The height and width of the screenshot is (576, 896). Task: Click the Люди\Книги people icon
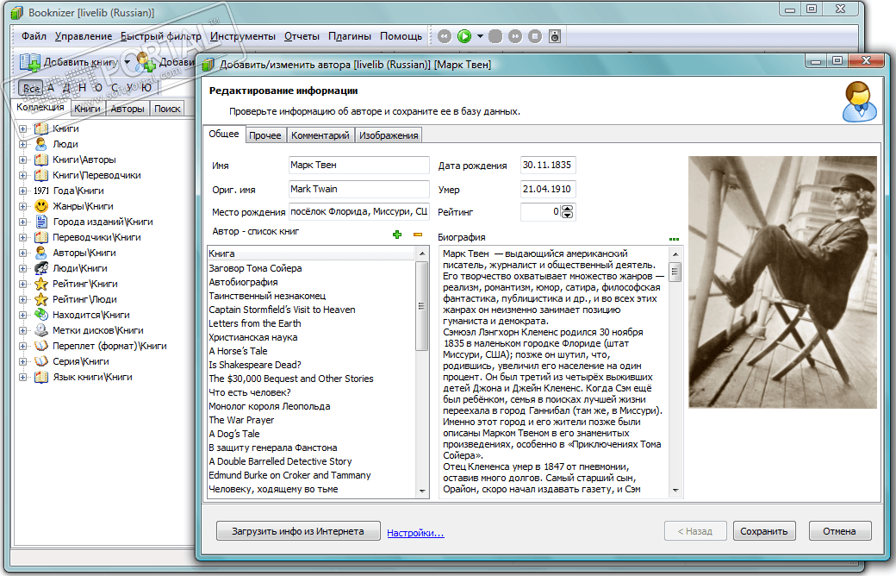click(x=41, y=267)
